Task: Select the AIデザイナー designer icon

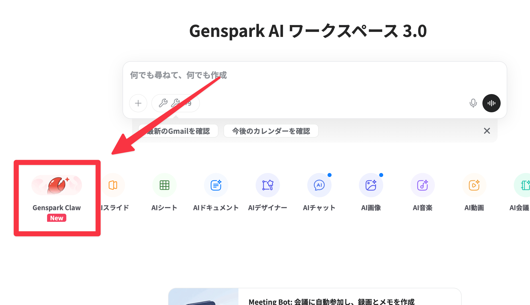Action: pyautogui.click(x=268, y=185)
